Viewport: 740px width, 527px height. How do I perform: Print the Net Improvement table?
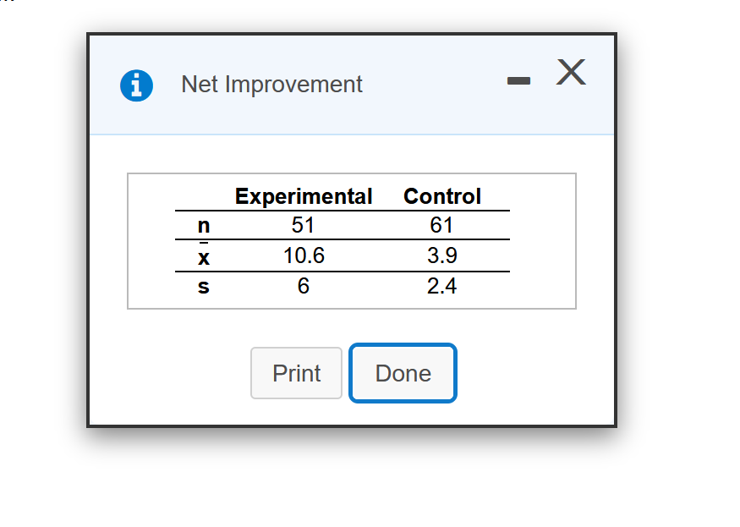(x=296, y=373)
